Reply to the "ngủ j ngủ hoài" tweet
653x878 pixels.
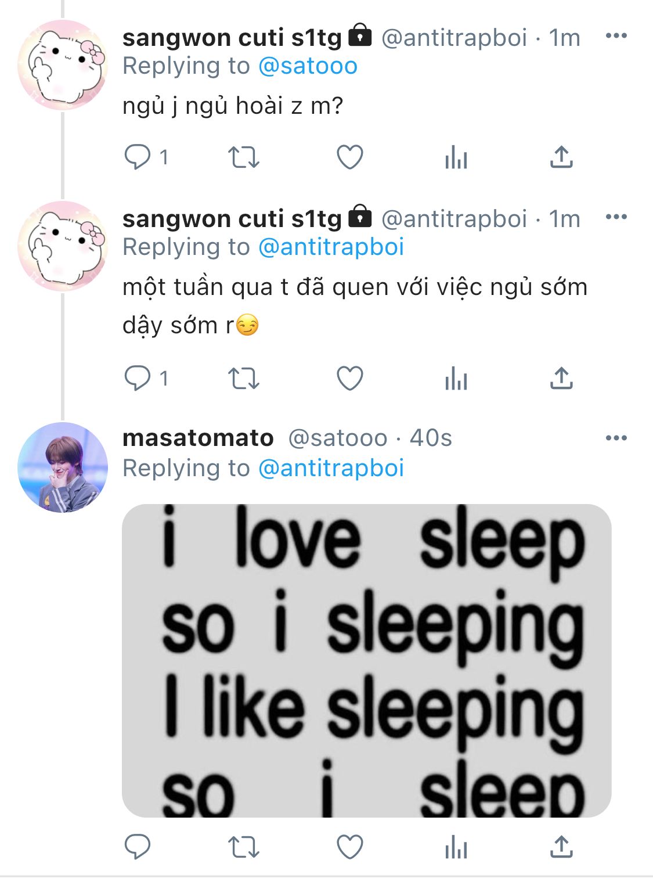pos(138,157)
